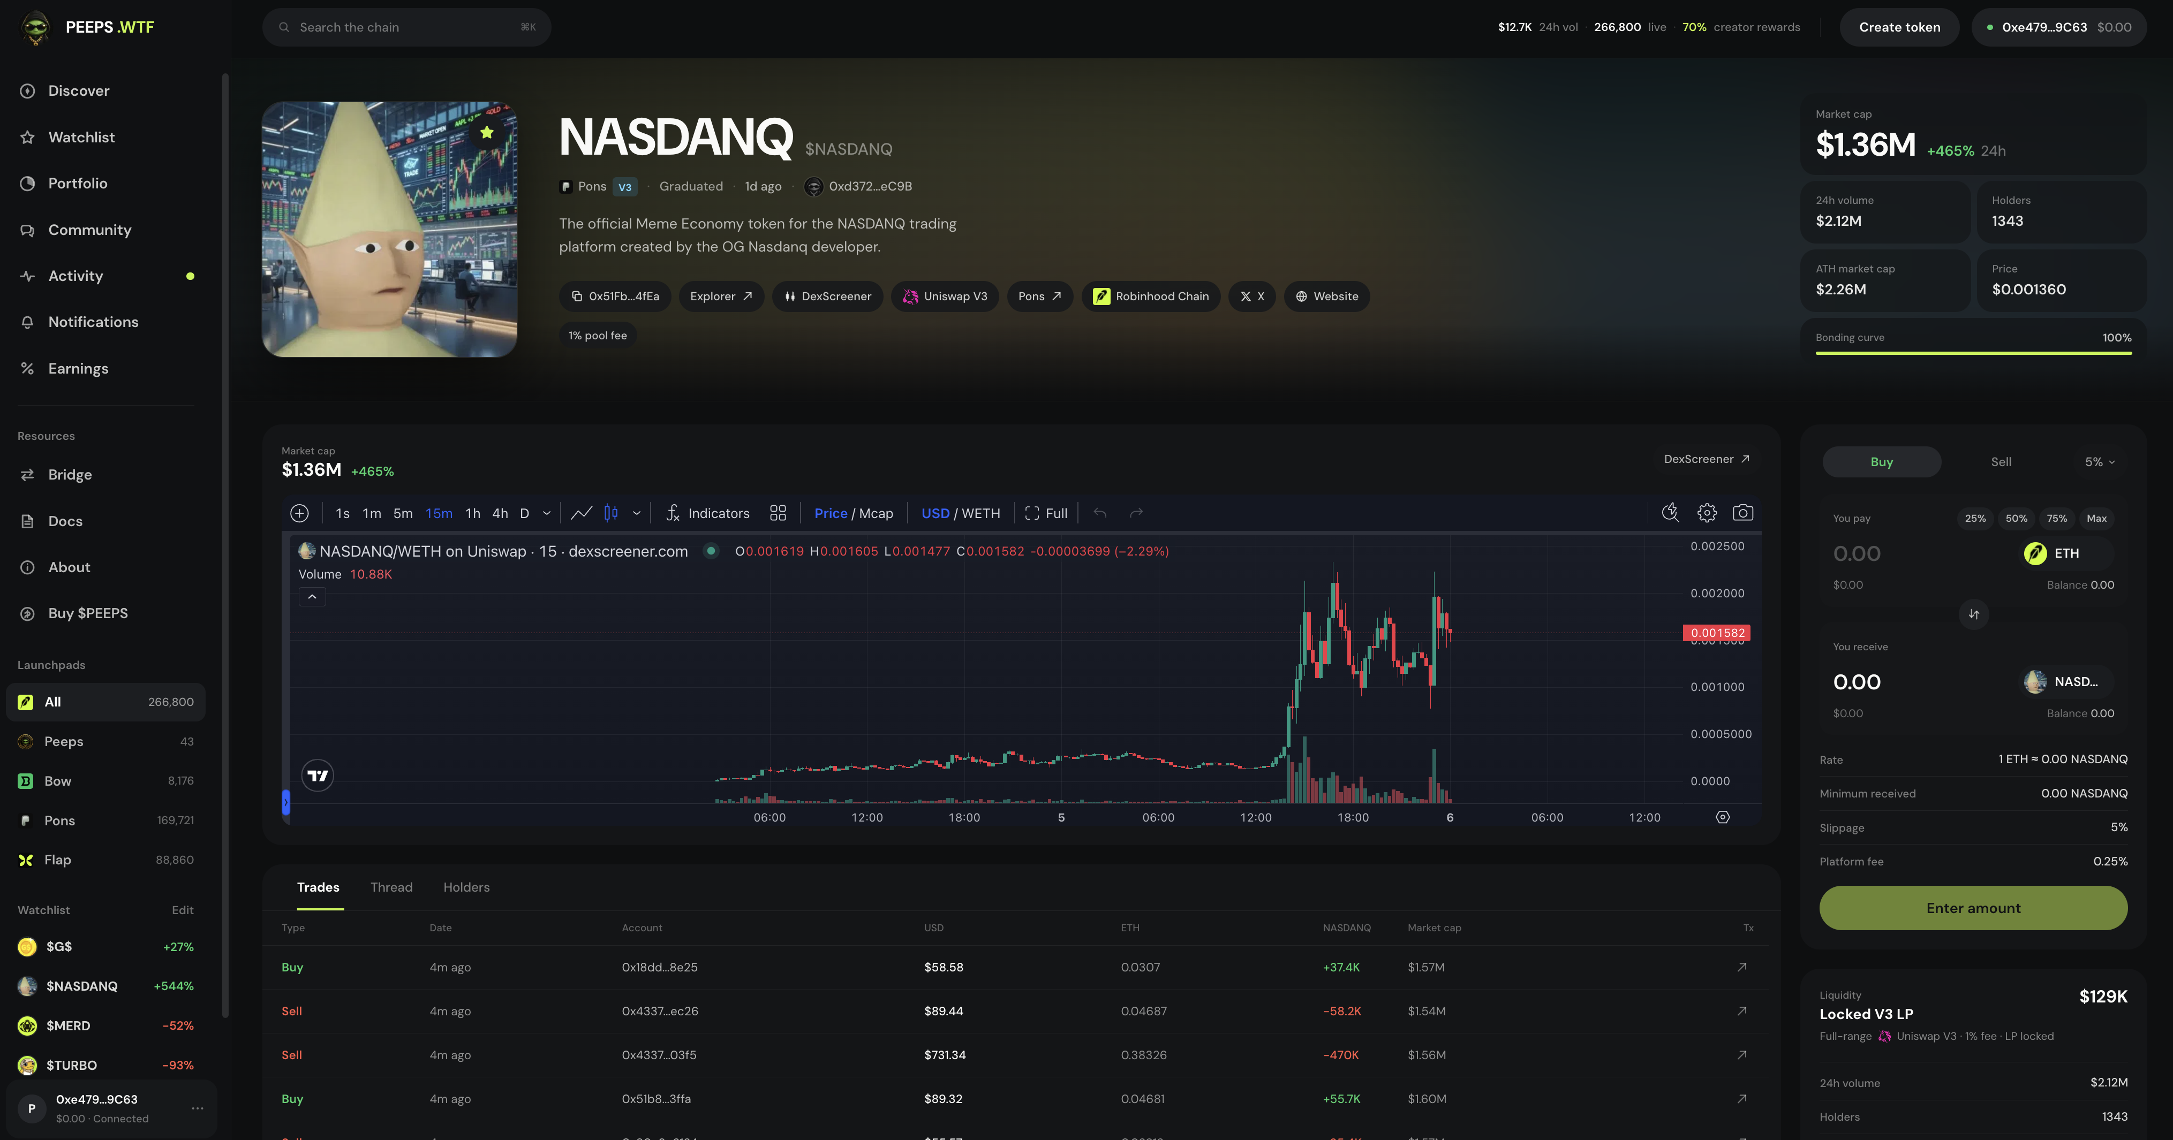Expand the chart interval dropdown chevron
Viewport: 2173px width, 1140px height.
547,513
